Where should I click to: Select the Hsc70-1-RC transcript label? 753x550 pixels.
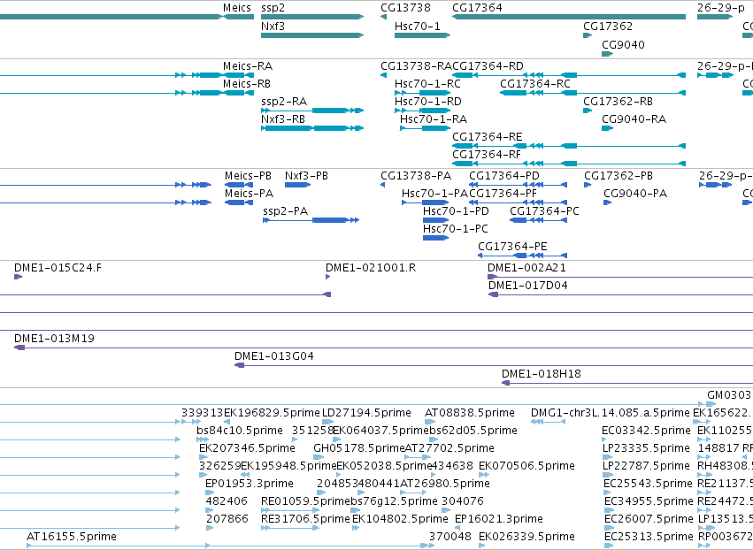click(427, 83)
